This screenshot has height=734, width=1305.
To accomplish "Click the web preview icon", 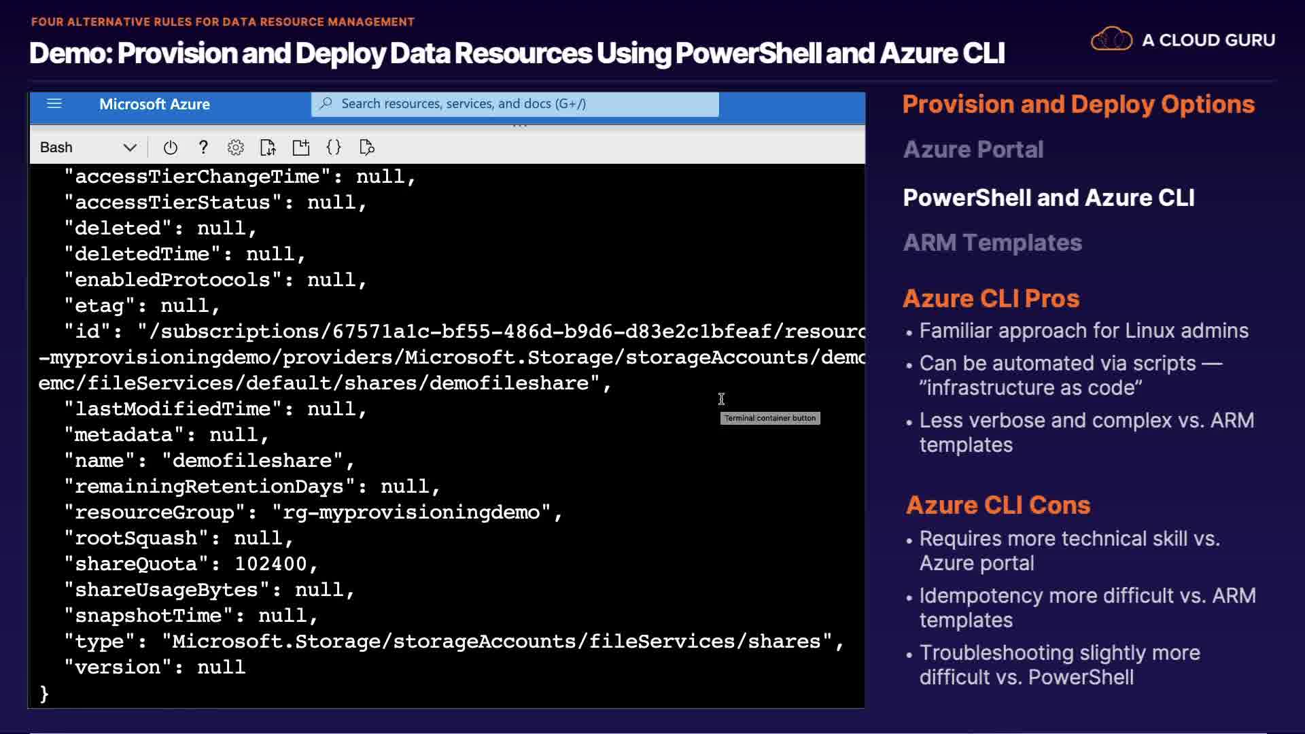I will 366,147.
